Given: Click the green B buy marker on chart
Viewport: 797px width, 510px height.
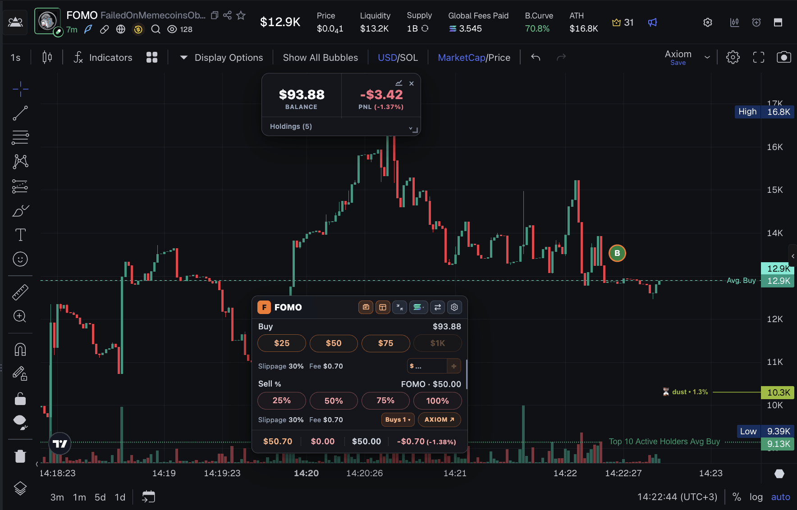Looking at the screenshot, I should click(x=617, y=253).
